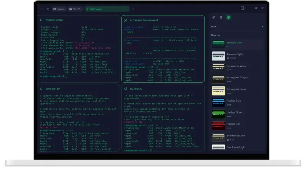Switch to the SFTP tab
The width and height of the screenshot is (306, 173).
pyautogui.click(x=74, y=9)
